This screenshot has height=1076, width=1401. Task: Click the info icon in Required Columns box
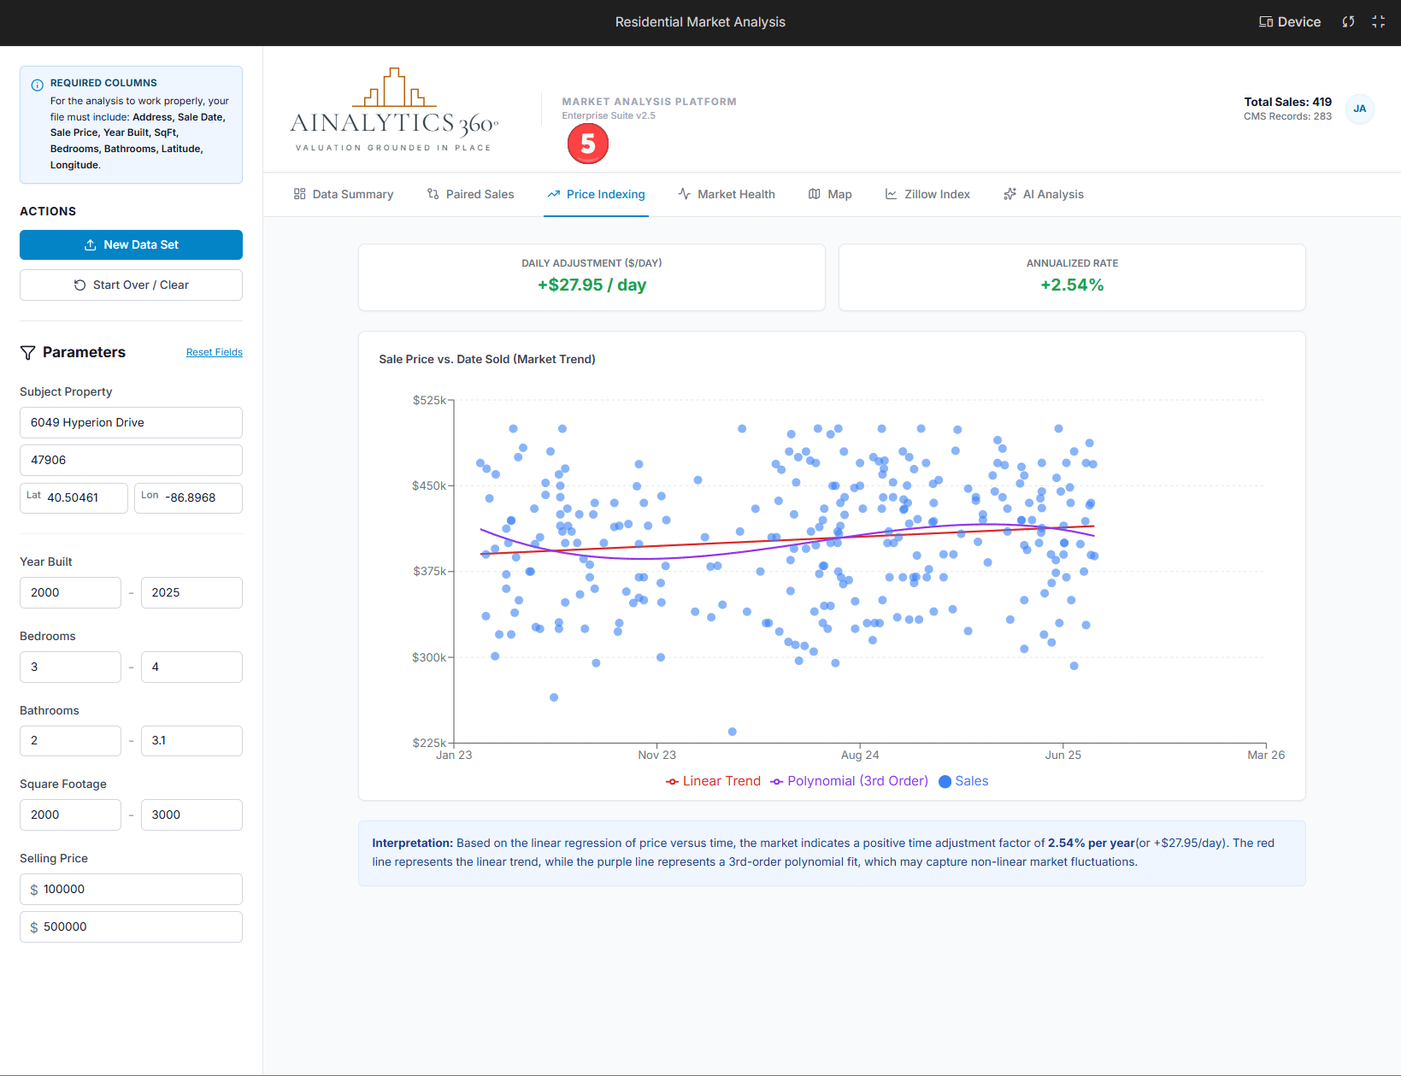click(37, 83)
